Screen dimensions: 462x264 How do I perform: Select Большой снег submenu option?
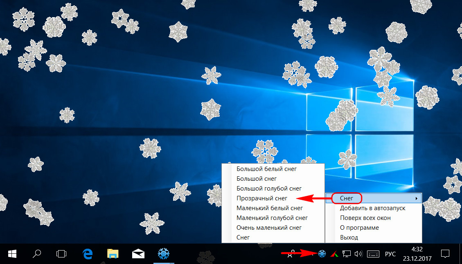click(256, 179)
